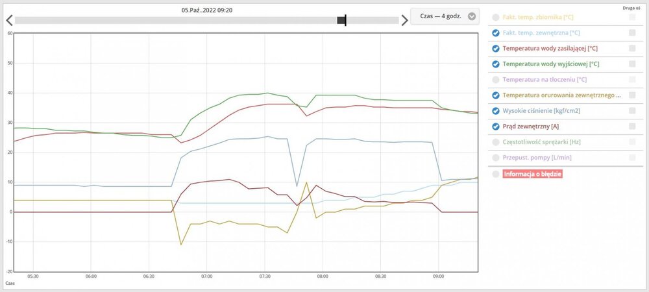Click the next time range arrow
The image size is (649, 292).
[x=405, y=19]
